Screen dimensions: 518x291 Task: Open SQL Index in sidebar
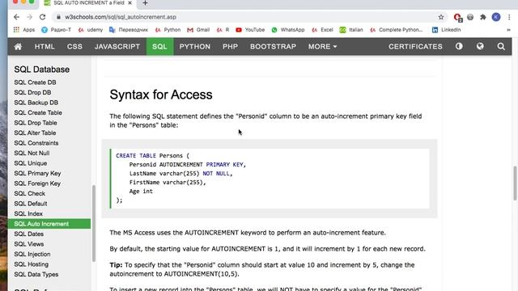(28, 213)
